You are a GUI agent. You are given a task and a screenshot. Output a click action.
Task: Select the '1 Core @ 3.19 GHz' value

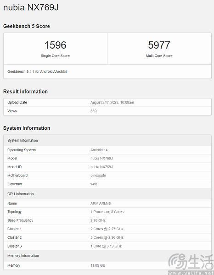coord(106,246)
